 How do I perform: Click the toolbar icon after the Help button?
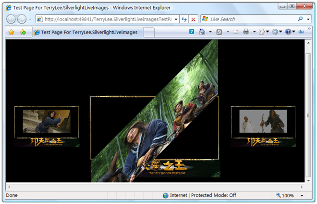[301, 32]
